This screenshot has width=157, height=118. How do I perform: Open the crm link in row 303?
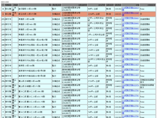[131, 76]
